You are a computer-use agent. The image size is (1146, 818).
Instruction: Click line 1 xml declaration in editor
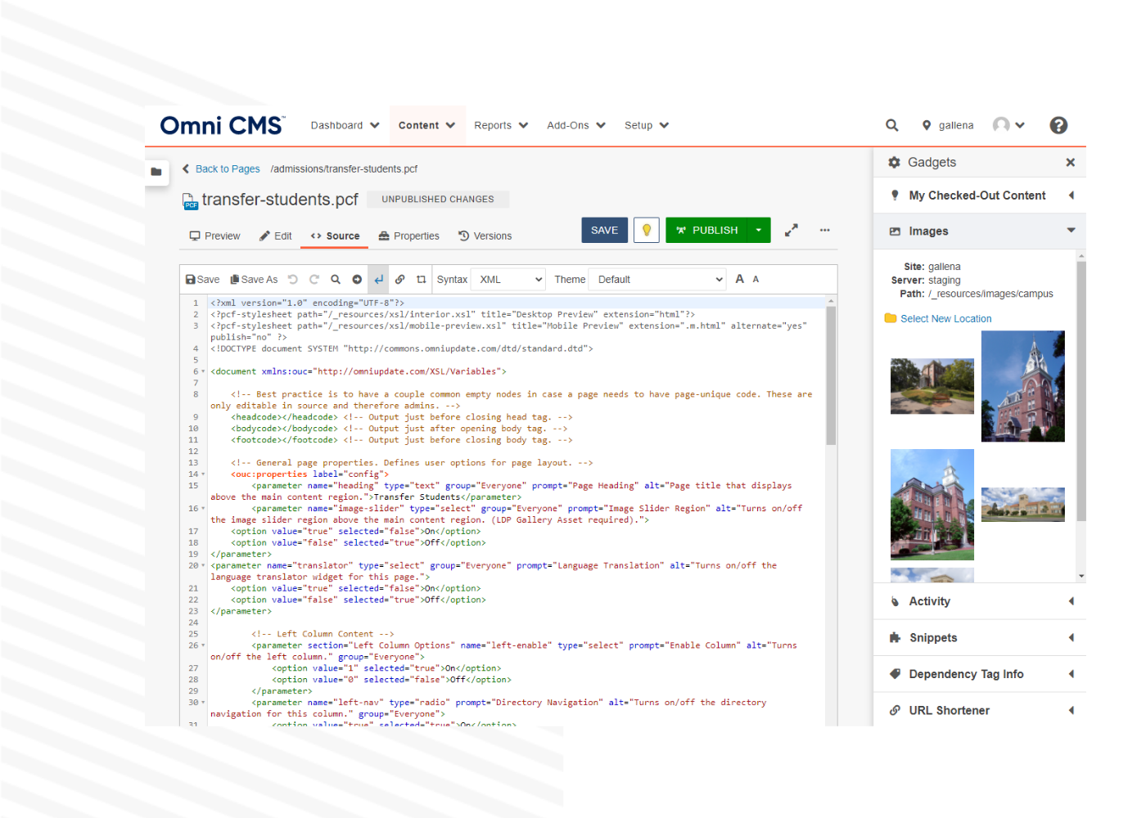[307, 303]
